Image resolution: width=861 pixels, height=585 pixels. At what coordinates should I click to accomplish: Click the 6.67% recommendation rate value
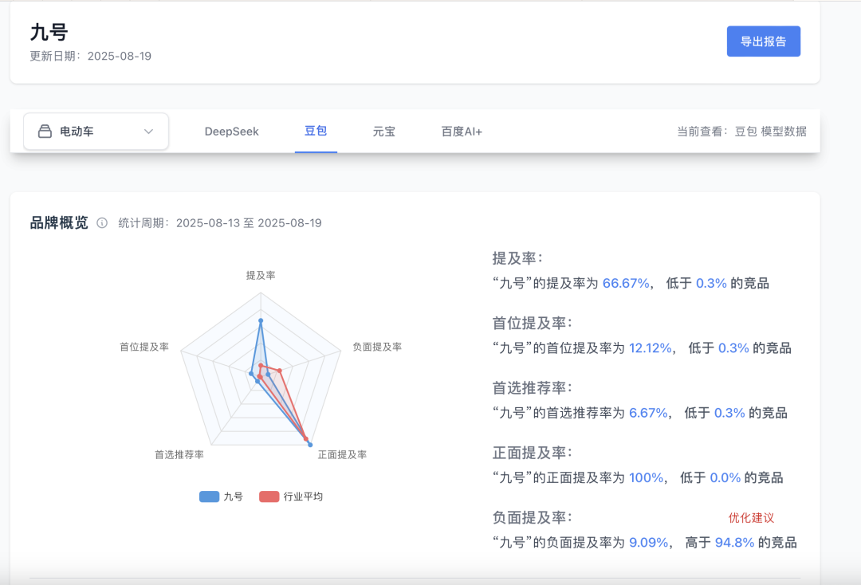(x=648, y=413)
